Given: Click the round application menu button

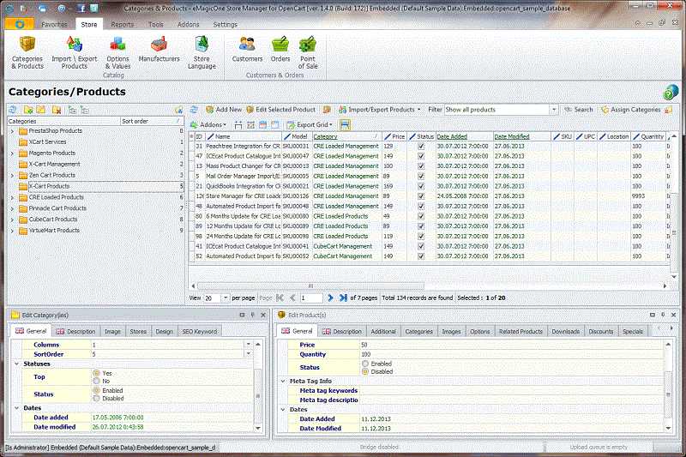Looking at the screenshot, I should point(19,25).
